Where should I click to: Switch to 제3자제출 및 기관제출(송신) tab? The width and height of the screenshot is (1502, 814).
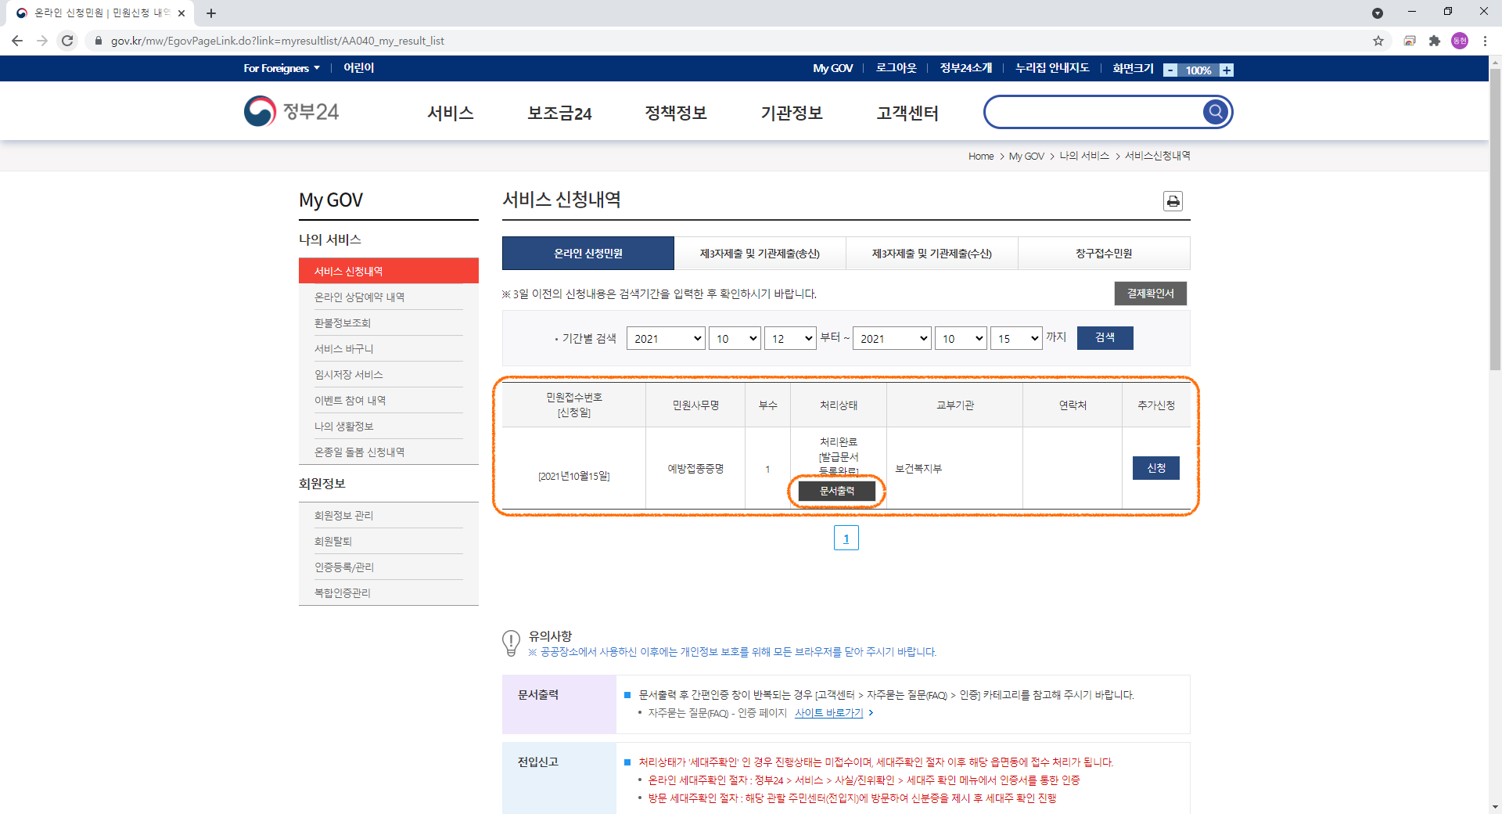tap(760, 253)
